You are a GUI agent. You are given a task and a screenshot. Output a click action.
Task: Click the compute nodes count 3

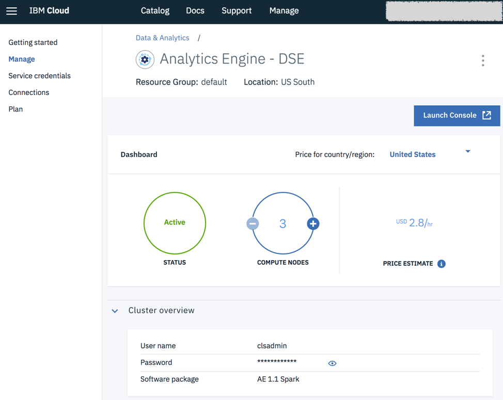pyautogui.click(x=282, y=223)
